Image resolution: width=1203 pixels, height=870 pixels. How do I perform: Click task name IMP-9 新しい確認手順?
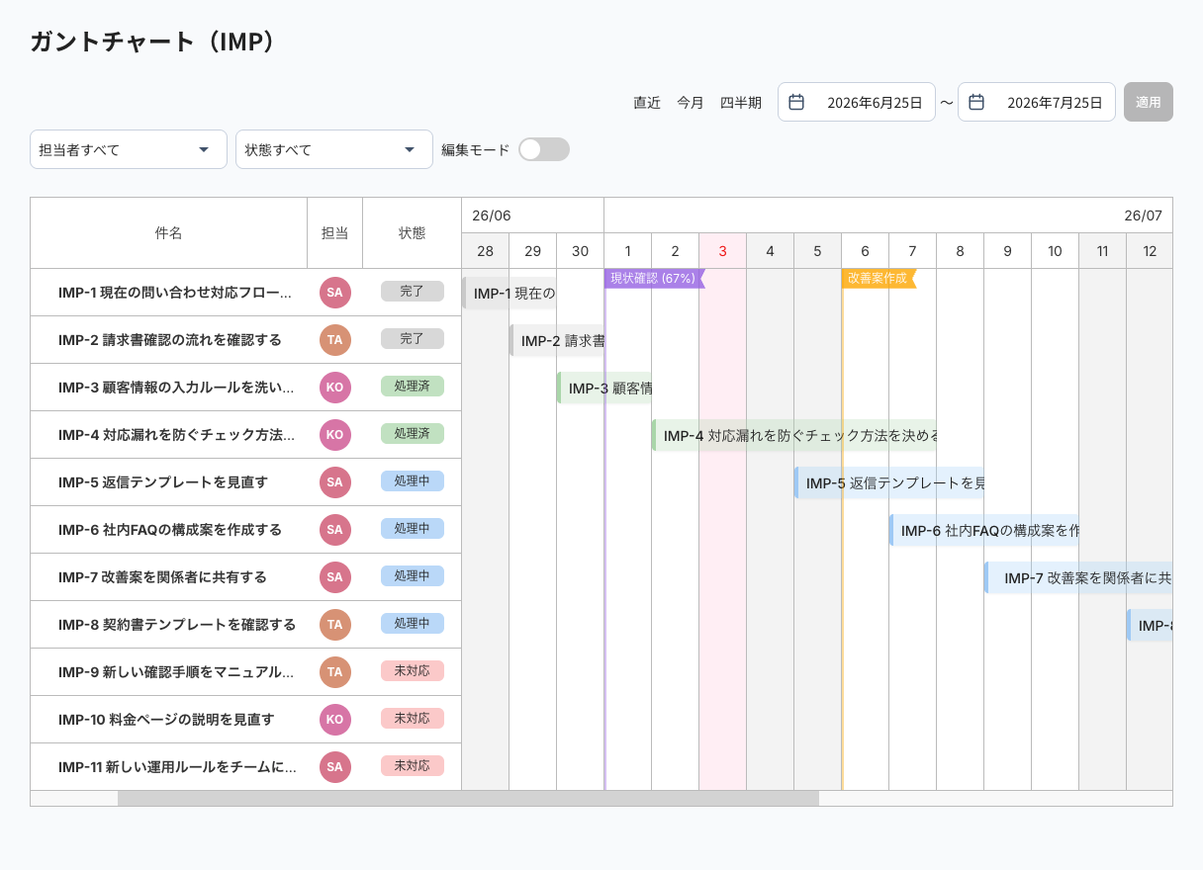(x=176, y=672)
